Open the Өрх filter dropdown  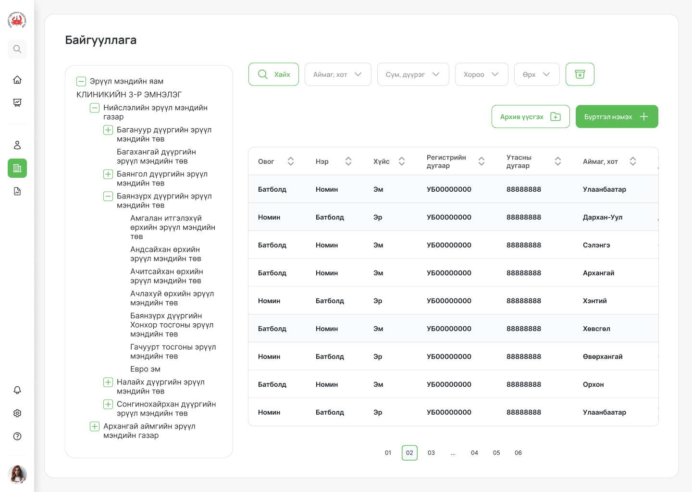(537, 74)
